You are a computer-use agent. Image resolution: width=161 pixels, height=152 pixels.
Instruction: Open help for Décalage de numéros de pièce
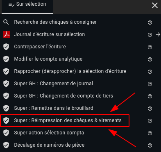pos(150,145)
